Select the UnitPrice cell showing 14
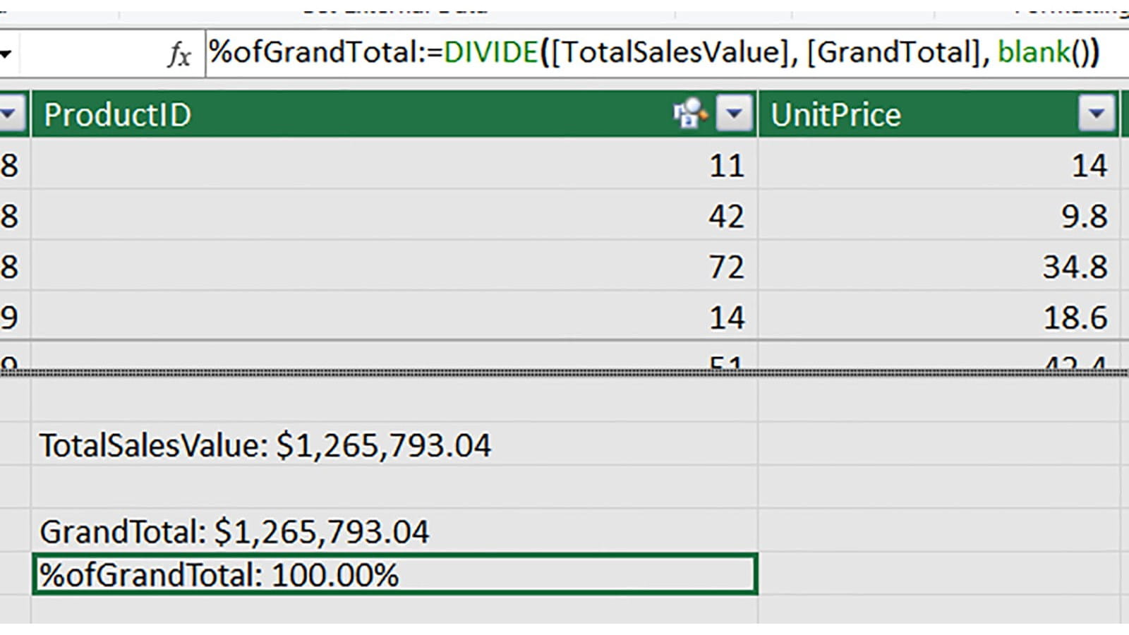The width and height of the screenshot is (1129, 635). [938, 166]
